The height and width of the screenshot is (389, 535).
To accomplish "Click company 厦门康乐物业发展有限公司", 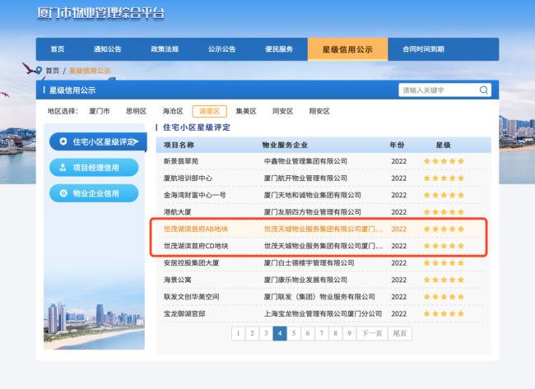I will (305, 280).
